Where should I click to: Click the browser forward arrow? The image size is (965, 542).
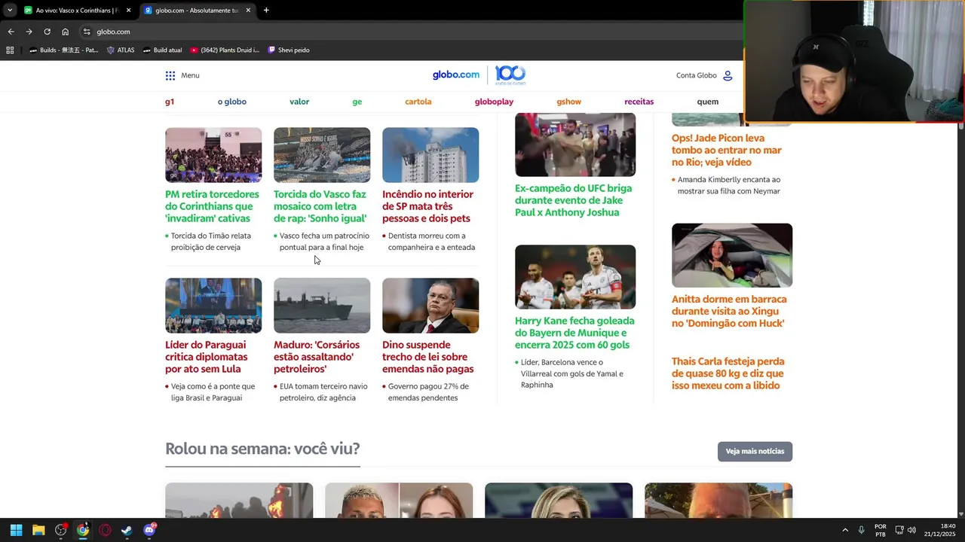click(29, 32)
